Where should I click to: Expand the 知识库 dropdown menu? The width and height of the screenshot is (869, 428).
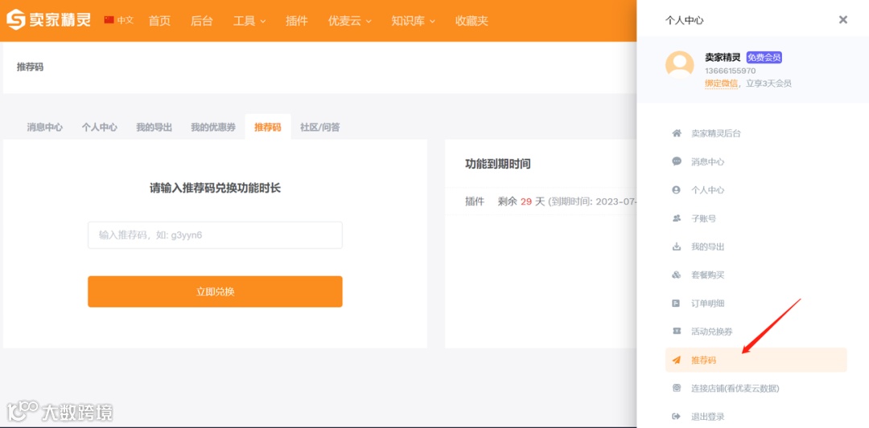tap(414, 21)
